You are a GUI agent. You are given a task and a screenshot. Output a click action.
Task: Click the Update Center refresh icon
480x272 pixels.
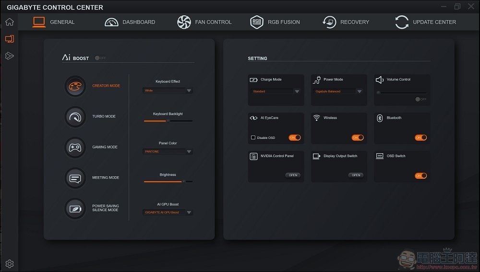402,22
